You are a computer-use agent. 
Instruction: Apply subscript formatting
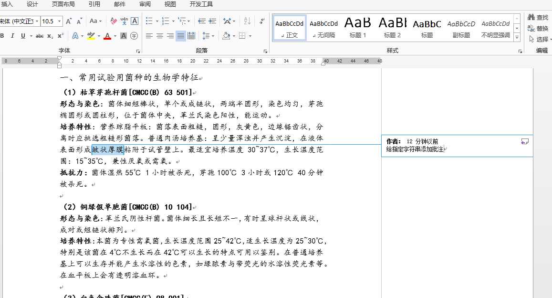coord(51,35)
